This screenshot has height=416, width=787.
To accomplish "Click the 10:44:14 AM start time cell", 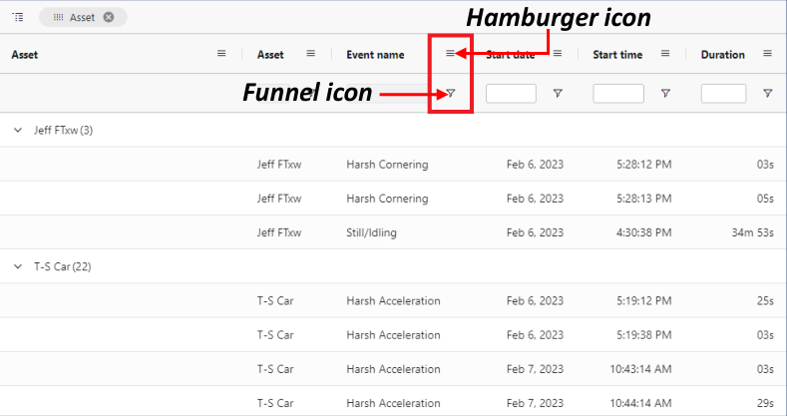I will pyautogui.click(x=640, y=403).
